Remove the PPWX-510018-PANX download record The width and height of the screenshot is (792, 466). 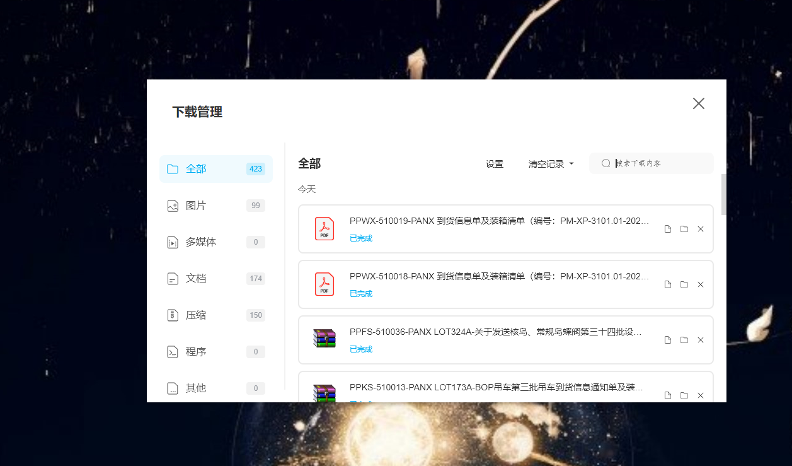[701, 284]
